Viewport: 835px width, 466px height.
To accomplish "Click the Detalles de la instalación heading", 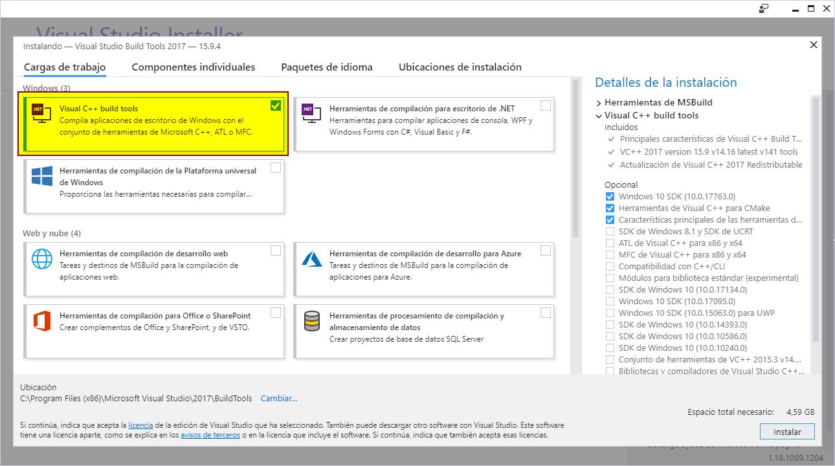I will [666, 83].
